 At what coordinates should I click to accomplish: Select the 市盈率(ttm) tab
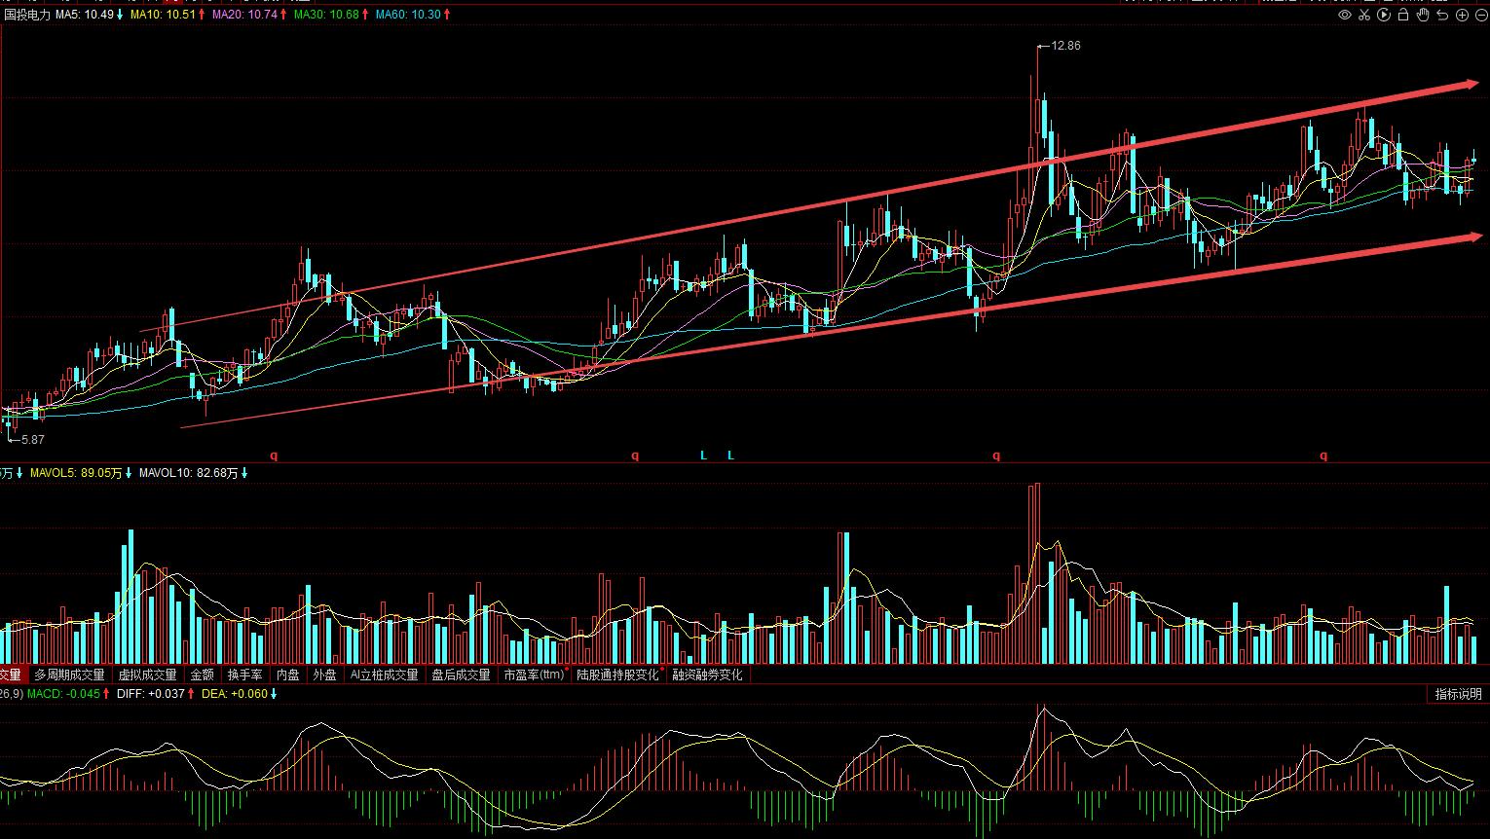coord(534,675)
